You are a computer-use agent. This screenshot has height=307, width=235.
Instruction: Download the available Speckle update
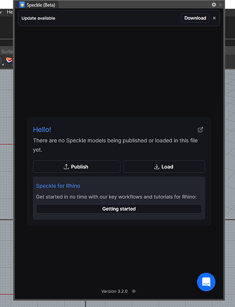pyautogui.click(x=195, y=18)
